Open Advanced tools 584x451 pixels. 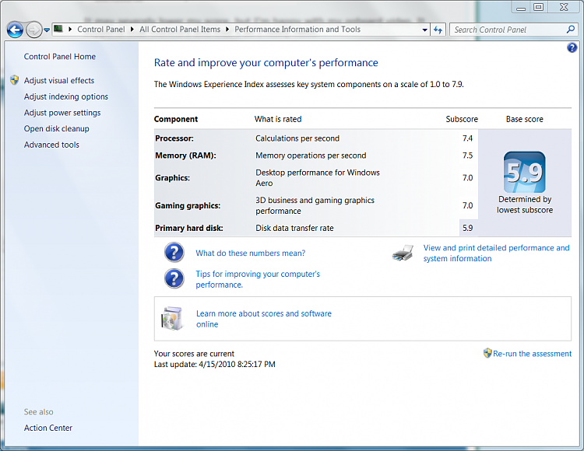click(x=51, y=145)
